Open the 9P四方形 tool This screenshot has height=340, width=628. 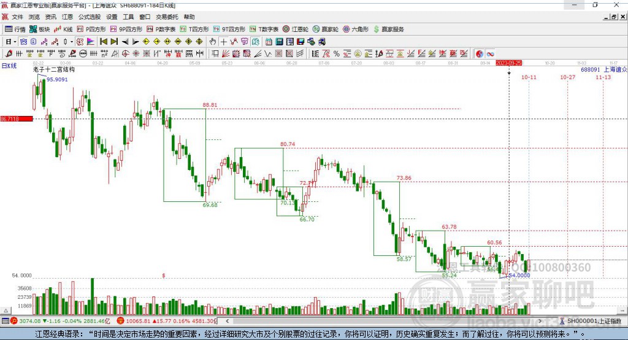[x=126, y=29]
